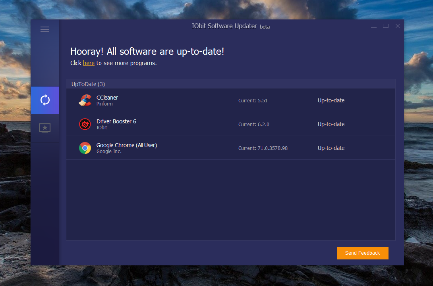Click Up-to-date status for Driver Booster
Image resolution: width=433 pixels, height=286 pixels.
point(331,124)
